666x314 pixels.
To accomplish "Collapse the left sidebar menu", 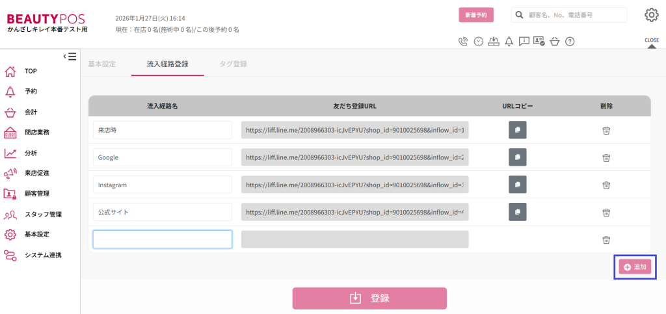I will point(70,57).
